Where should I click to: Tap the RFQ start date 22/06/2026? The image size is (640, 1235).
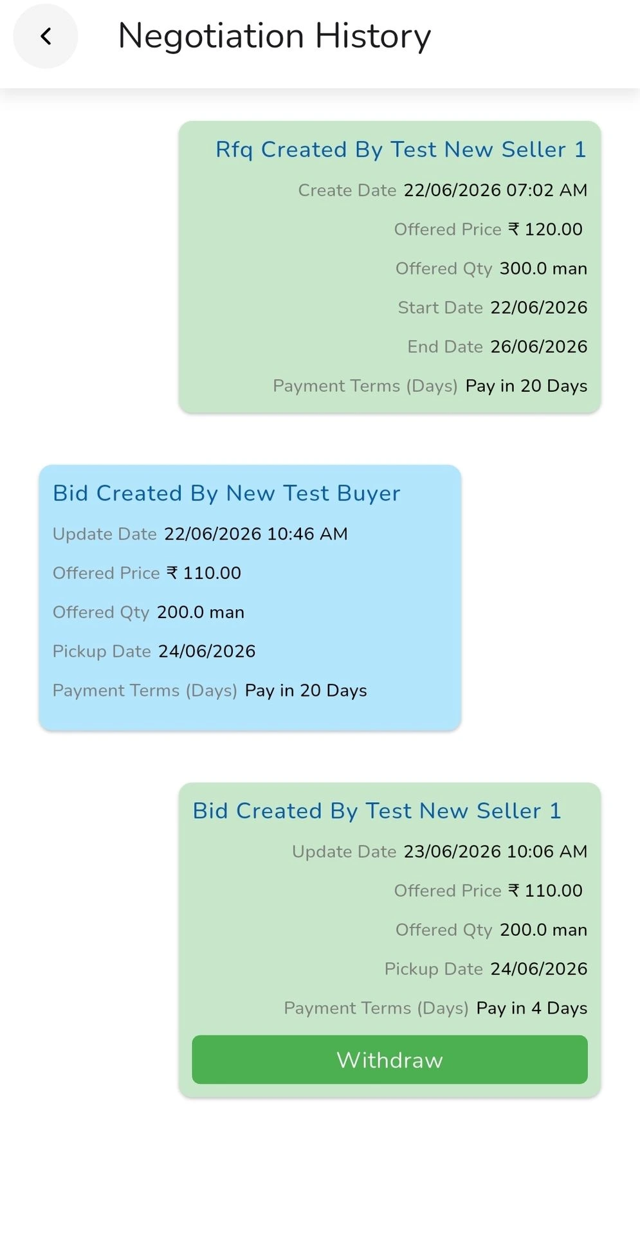point(539,307)
